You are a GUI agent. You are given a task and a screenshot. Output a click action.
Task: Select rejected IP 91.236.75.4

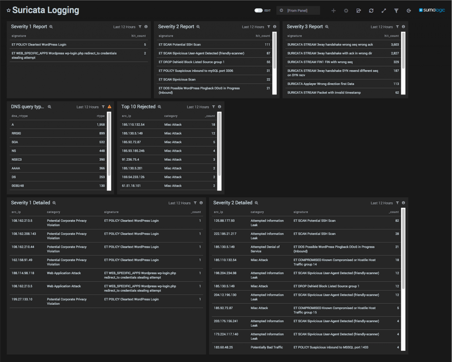click(x=168, y=159)
